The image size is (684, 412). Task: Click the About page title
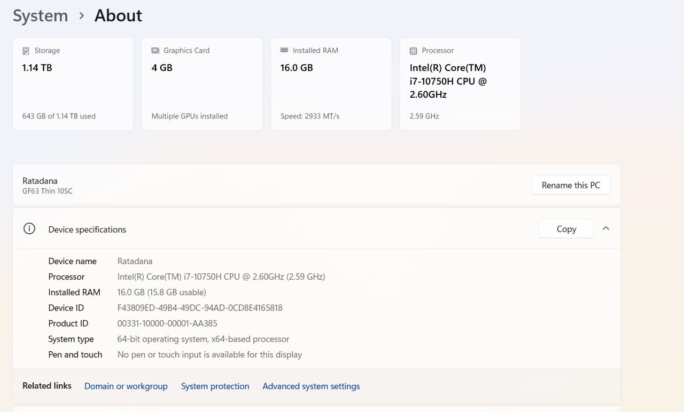(x=118, y=15)
